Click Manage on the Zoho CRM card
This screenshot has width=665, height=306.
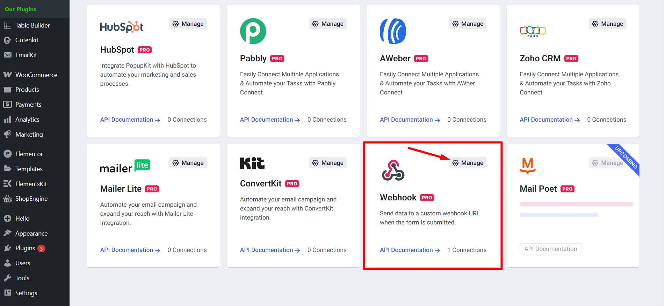[x=607, y=23]
